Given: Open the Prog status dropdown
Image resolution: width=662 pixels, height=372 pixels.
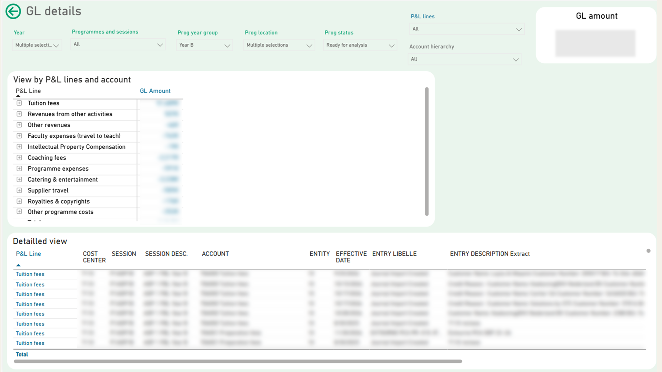Looking at the screenshot, I should point(360,45).
